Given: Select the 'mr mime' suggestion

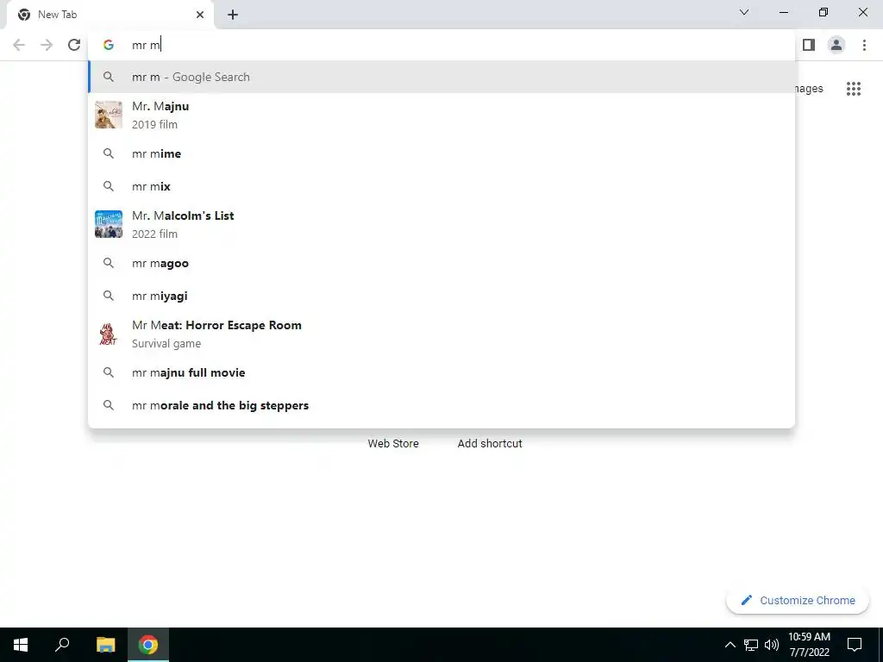Looking at the screenshot, I should pos(441,153).
